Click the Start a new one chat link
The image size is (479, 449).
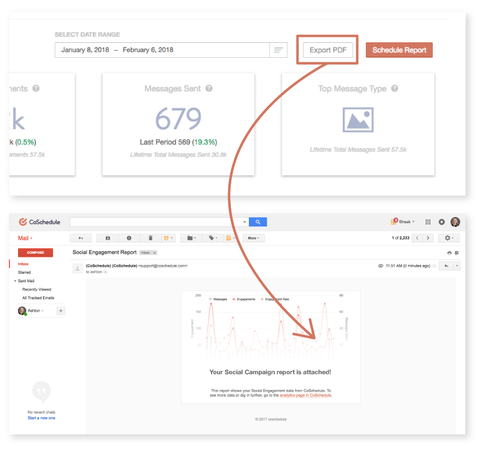(x=42, y=418)
